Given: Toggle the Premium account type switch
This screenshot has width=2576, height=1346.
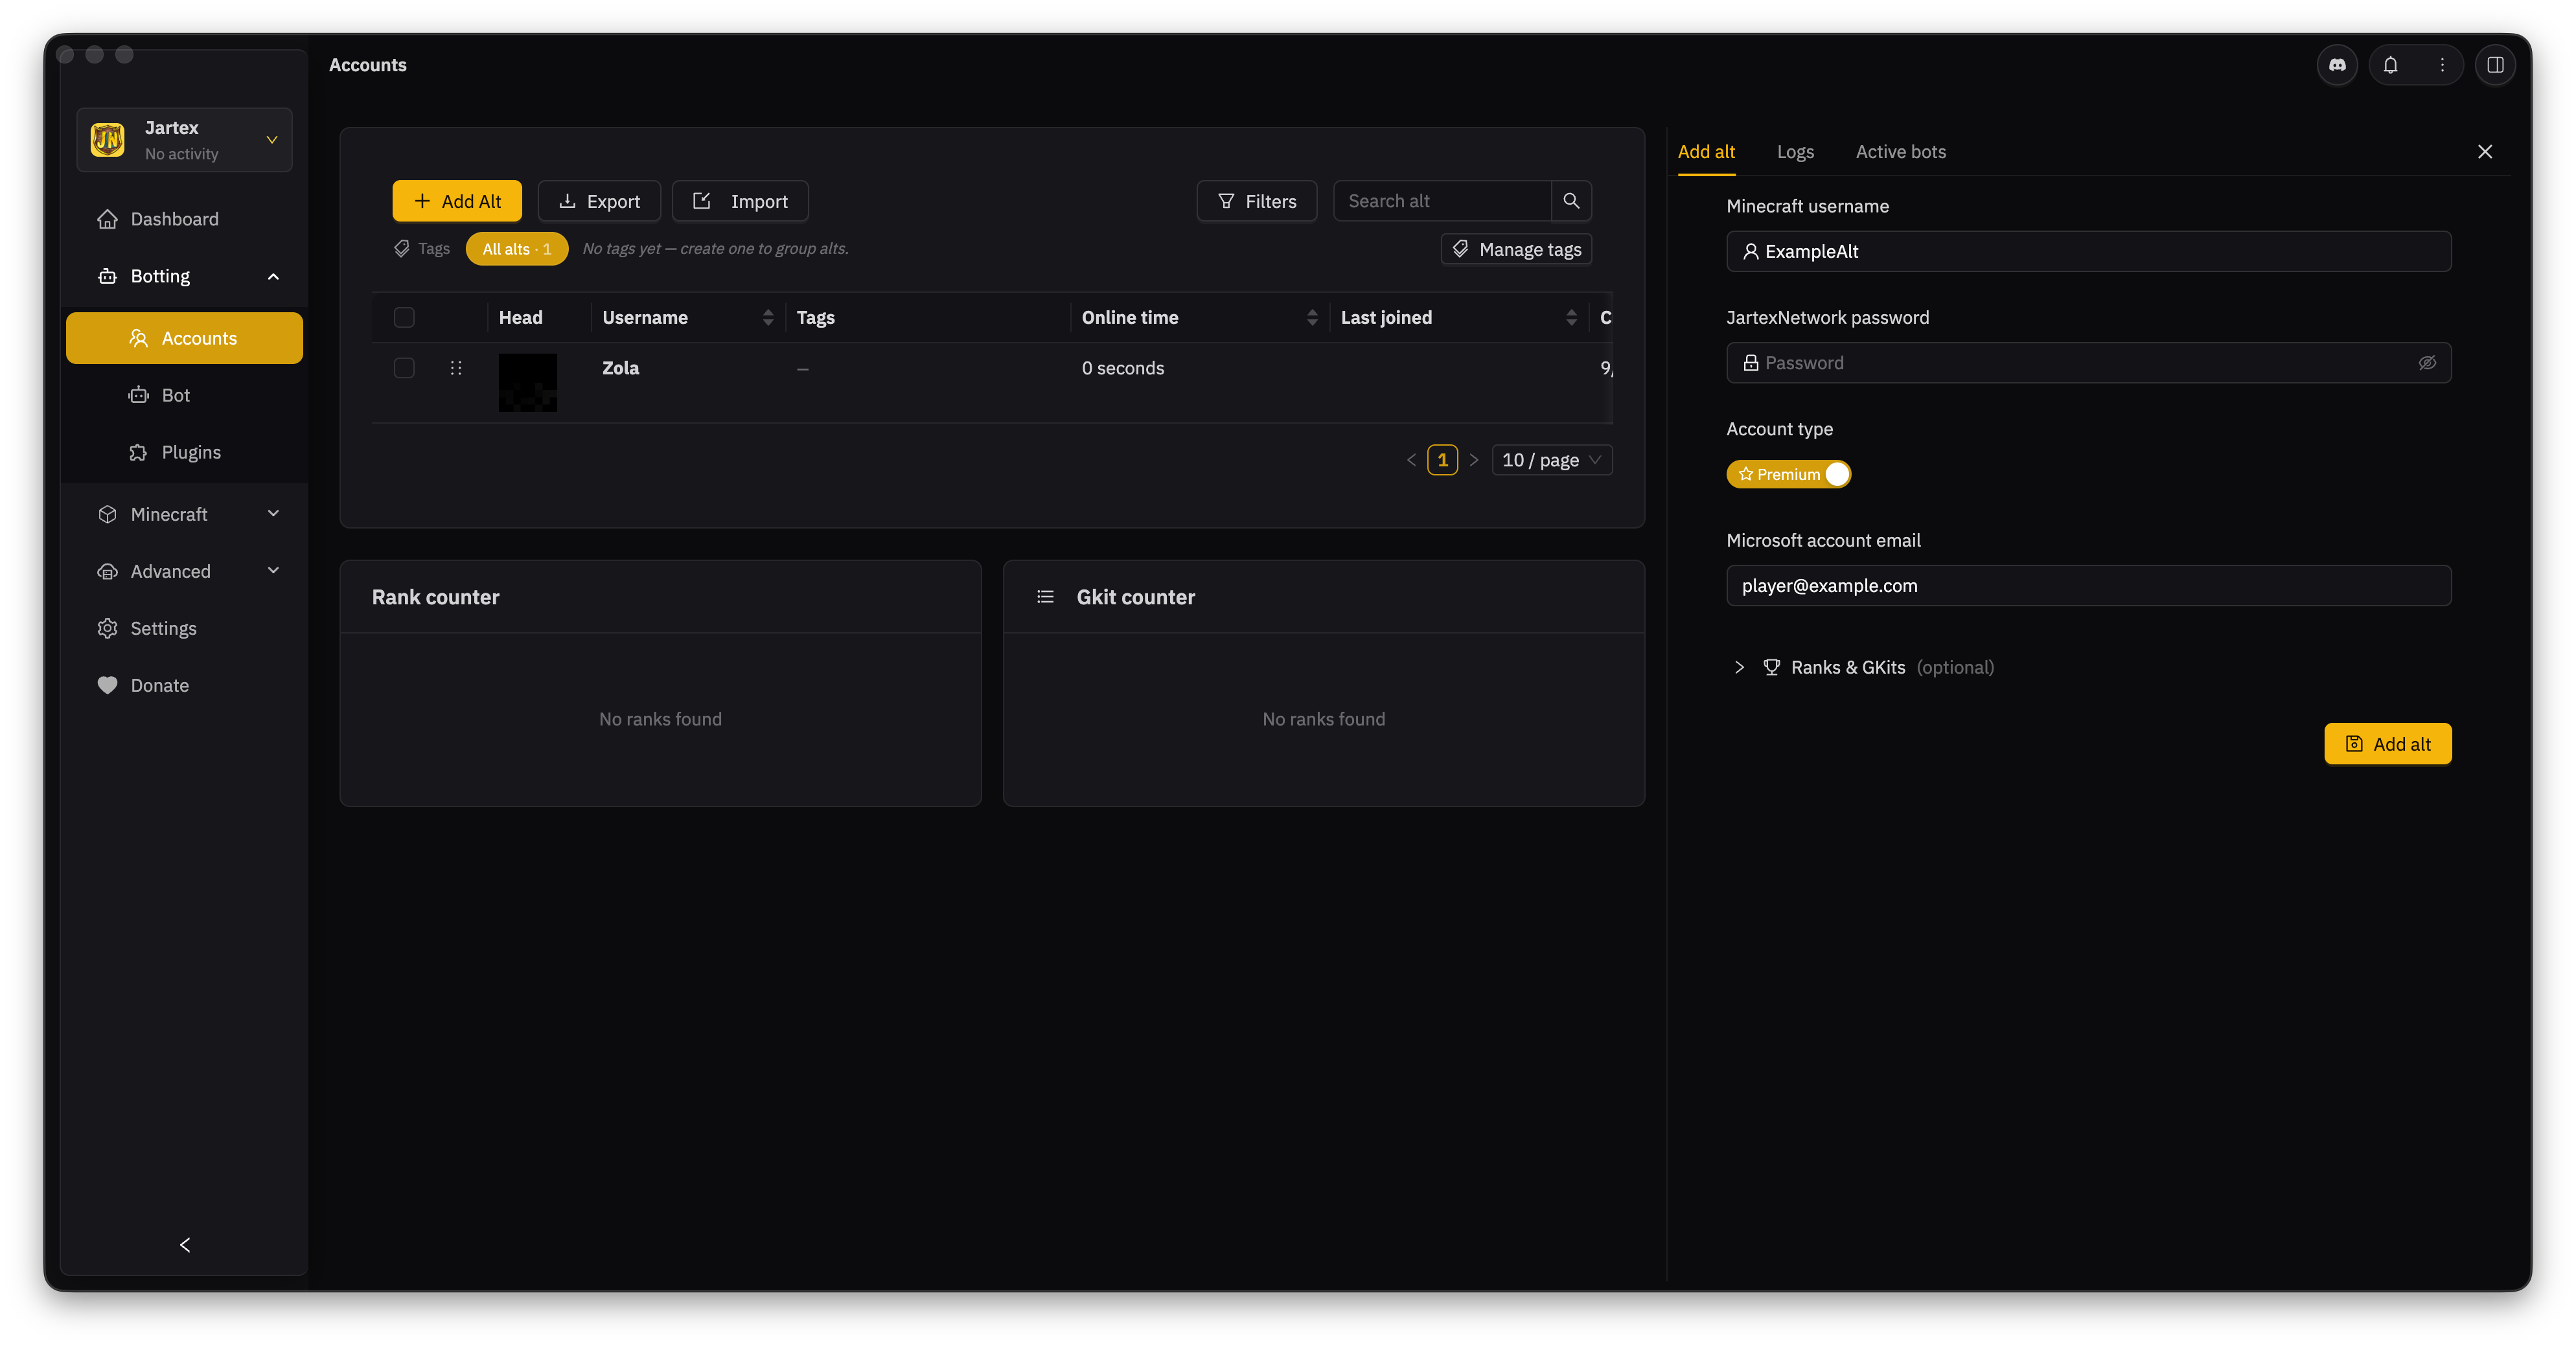Looking at the screenshot, I should click(1788, 474).
